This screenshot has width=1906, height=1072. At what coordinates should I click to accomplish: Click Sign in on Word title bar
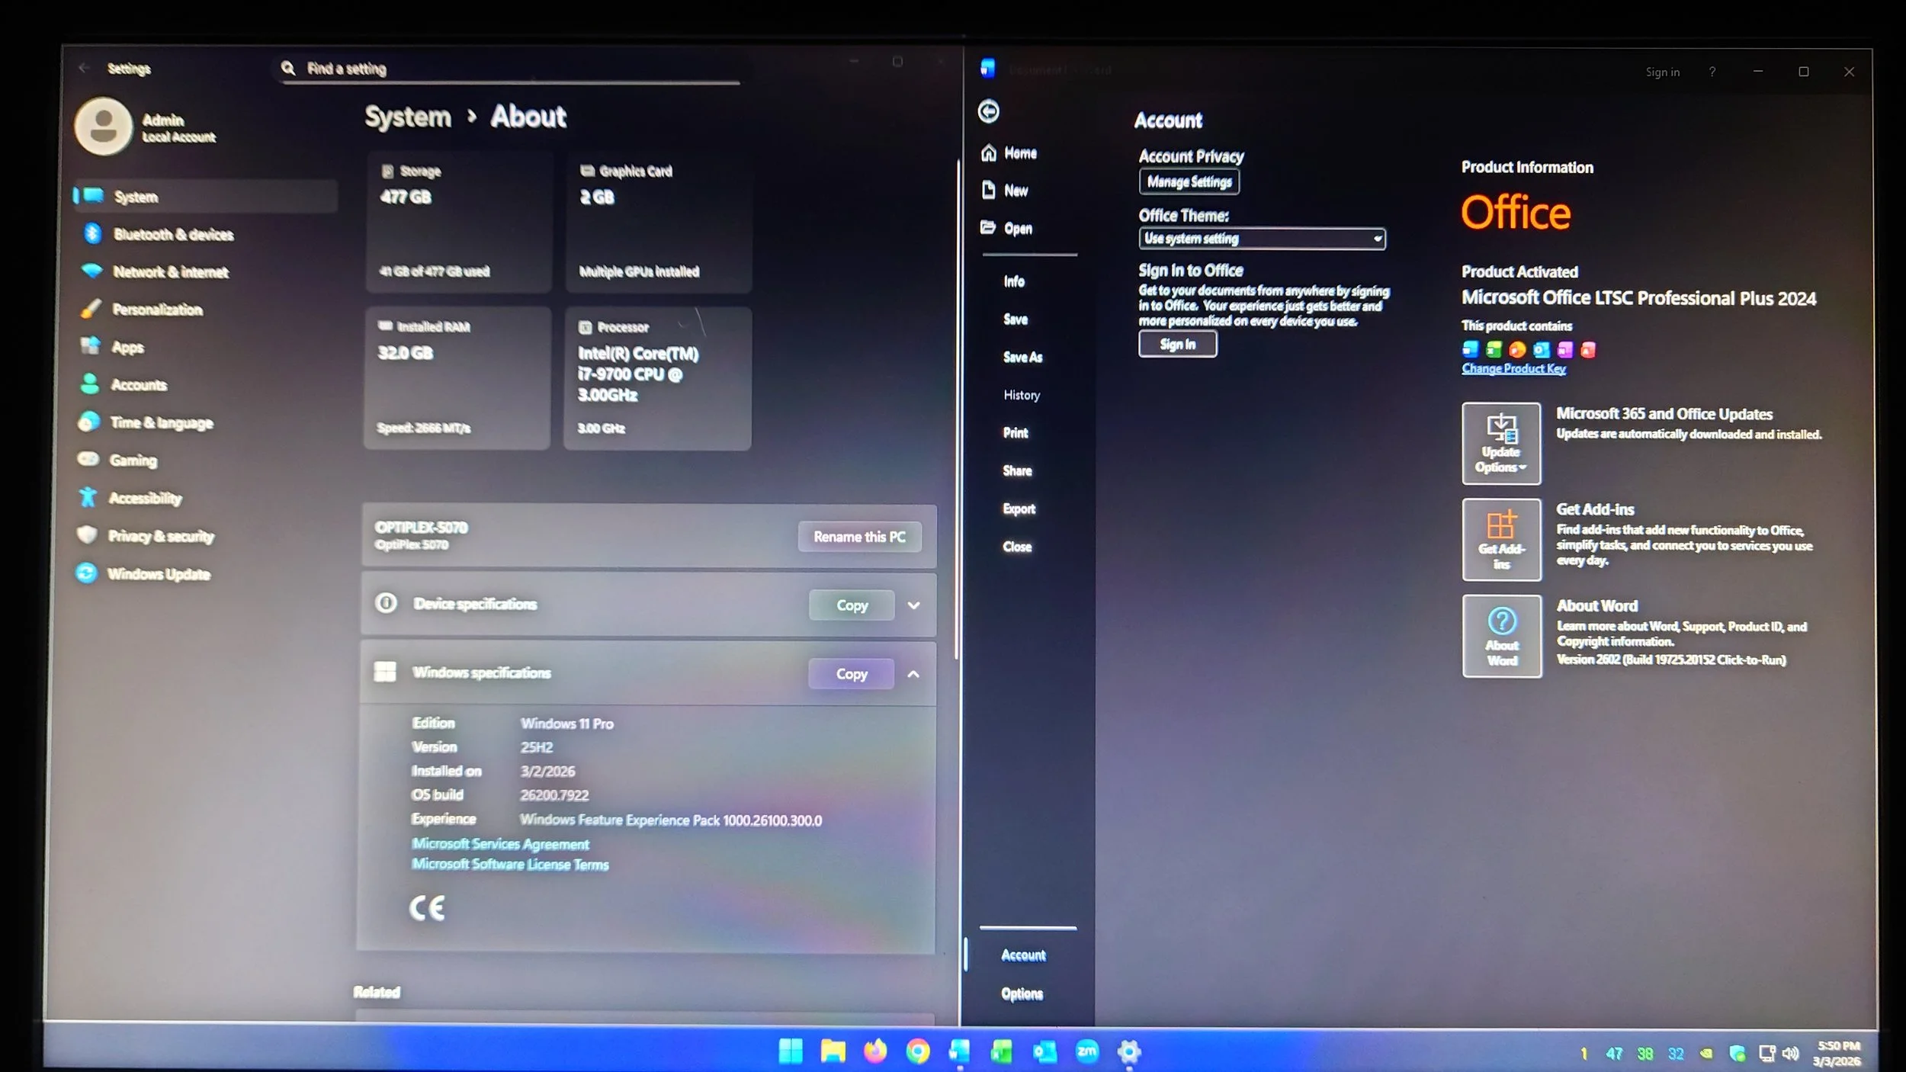(1662, 72)
